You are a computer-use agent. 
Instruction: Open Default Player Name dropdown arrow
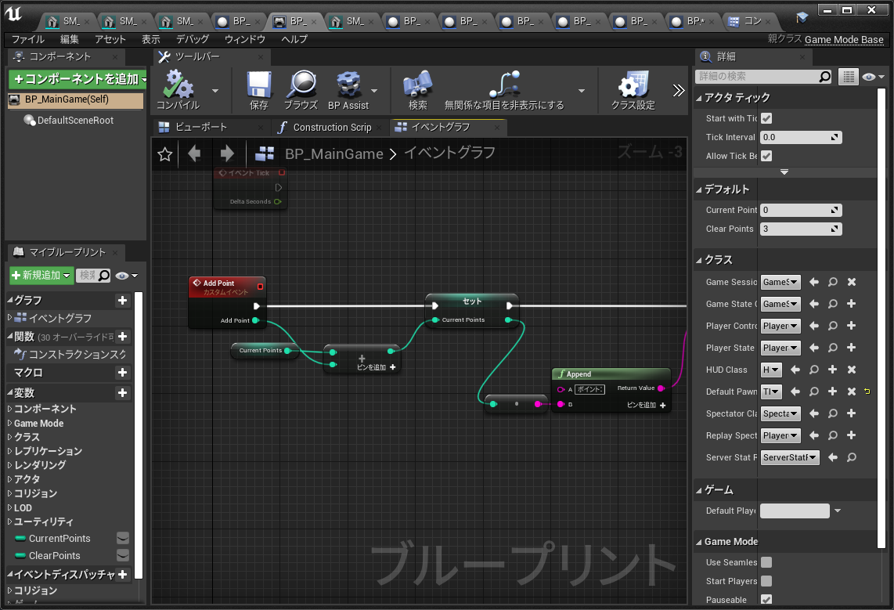(838, 511)
